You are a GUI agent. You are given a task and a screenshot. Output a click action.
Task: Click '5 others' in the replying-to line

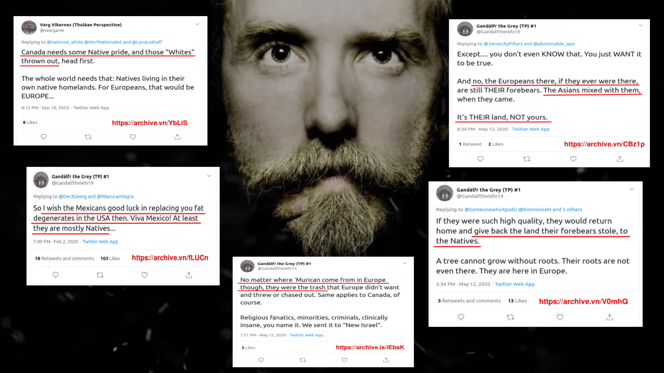pyautogui.click(x=572, y=209)
